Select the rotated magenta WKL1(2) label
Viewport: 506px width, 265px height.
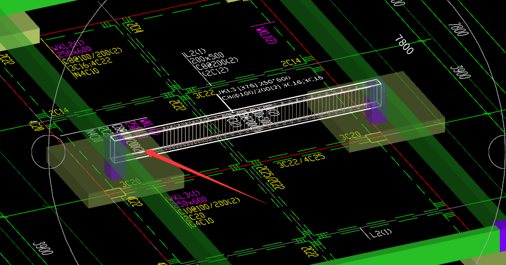point(266,35)
